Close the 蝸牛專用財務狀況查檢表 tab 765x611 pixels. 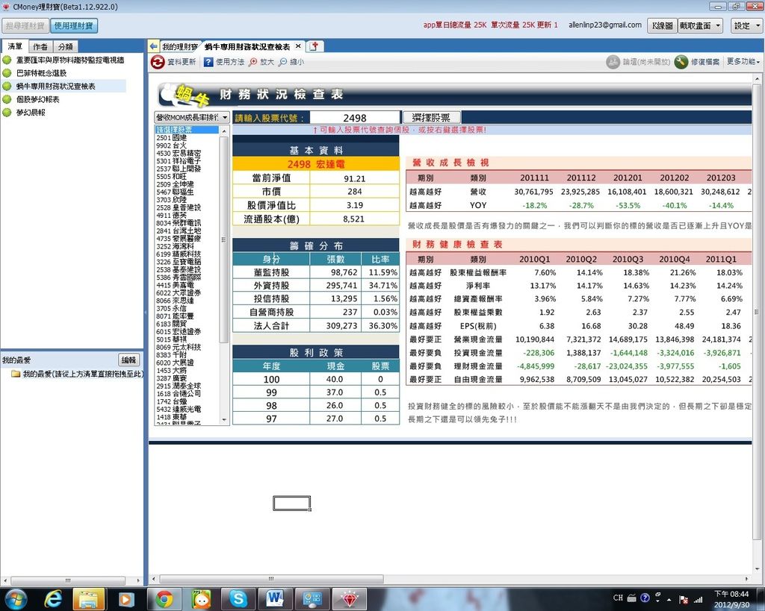[298, 46]
